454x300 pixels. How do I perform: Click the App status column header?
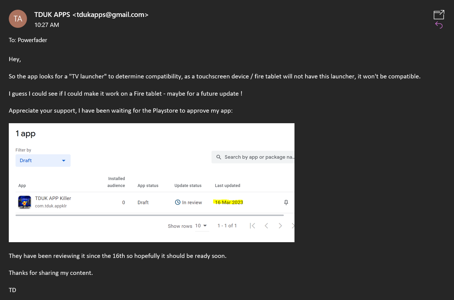tap(148, 186)
